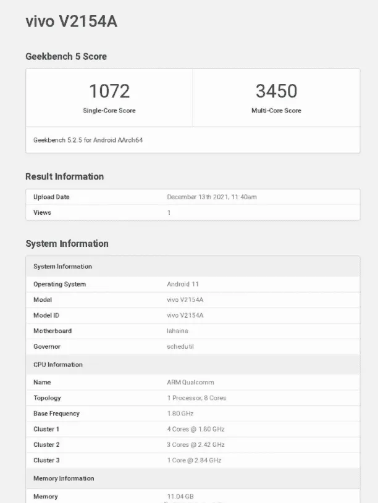Select the single-core score 1072

pos(109,91)
